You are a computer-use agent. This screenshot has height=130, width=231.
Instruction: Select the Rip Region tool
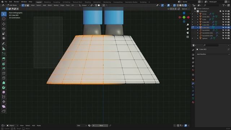coord(4,111)
